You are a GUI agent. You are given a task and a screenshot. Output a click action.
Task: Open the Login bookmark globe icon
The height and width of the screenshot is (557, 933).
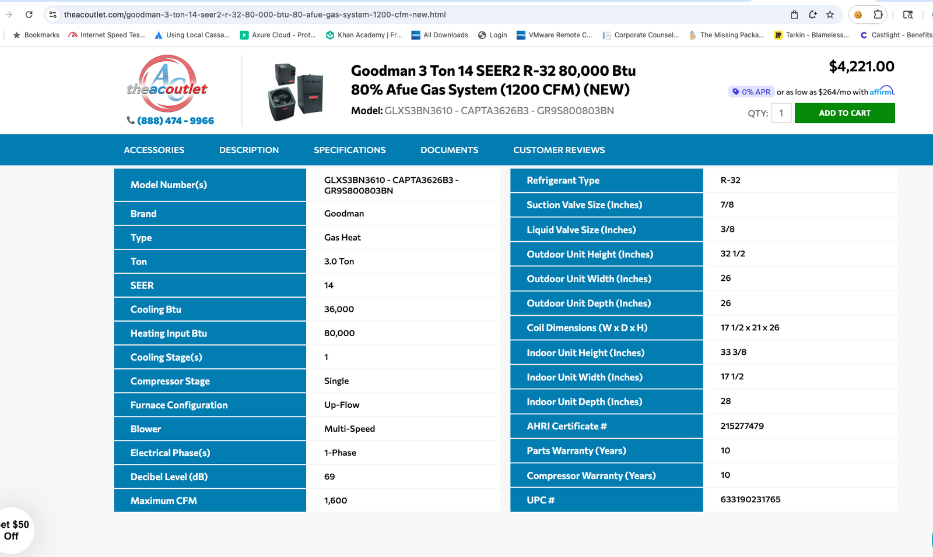click(482, 35)
